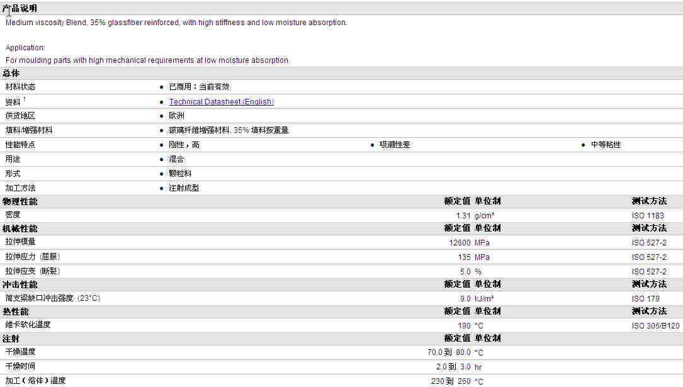Select the 中等粘性 feature text
The width and height of the screenshot is (683, 387).
(x=606, y=145)
